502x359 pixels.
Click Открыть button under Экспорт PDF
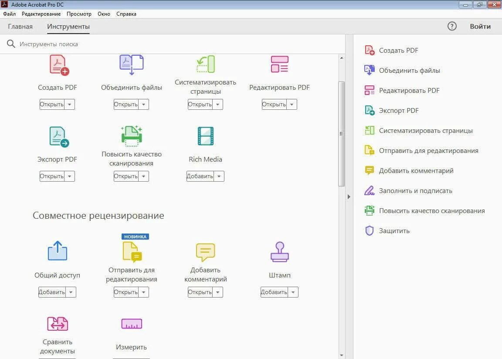52,176
